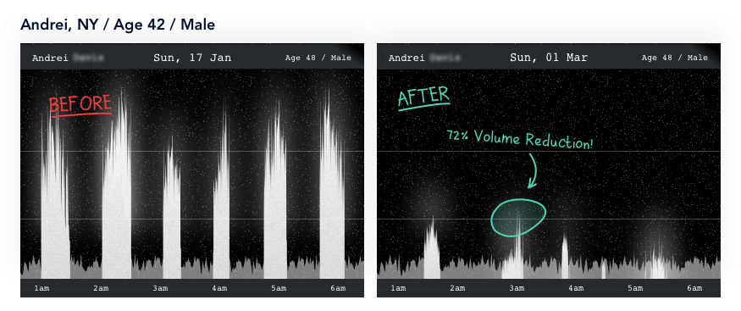The width and height of the screenshot is (741, 311).
Task: Click the 'Sun, 17 Jan' date header
Action: click(x=192, y=58)
